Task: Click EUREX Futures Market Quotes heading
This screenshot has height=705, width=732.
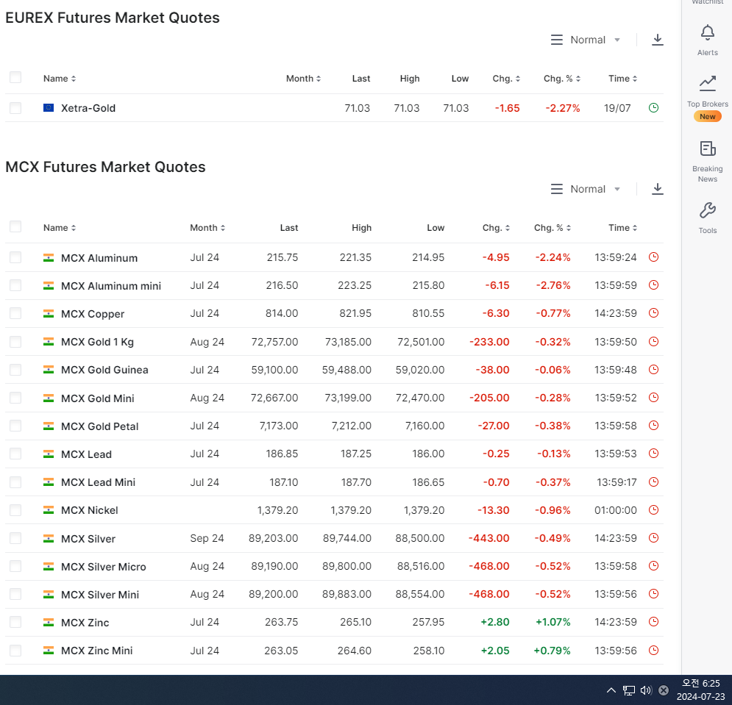Action: pyautogui.click(x=113, y=18)
